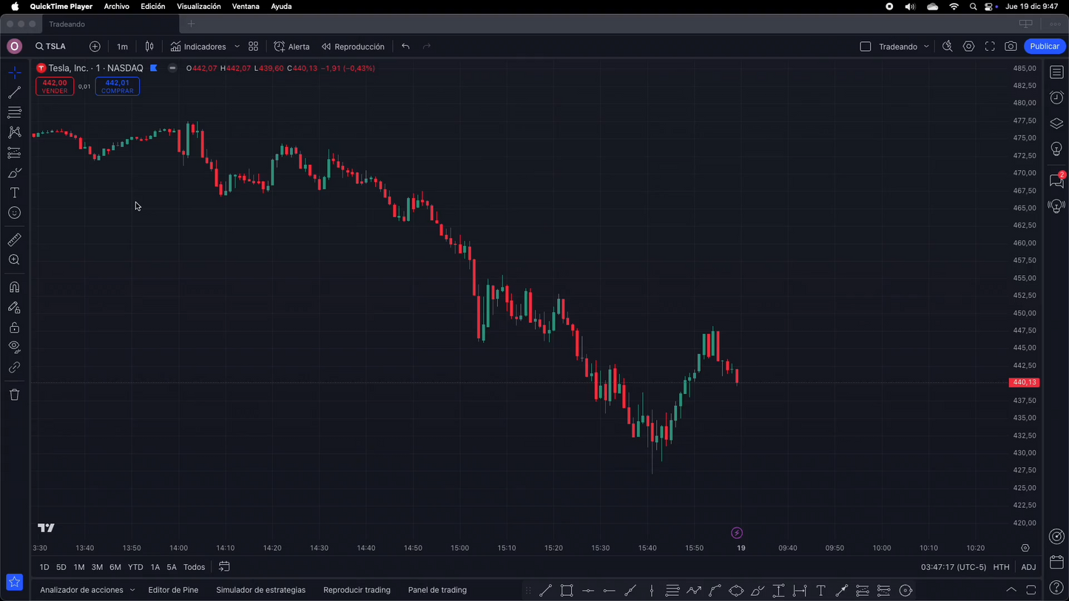Open the Editor de Pine tab

click(173, 590)
